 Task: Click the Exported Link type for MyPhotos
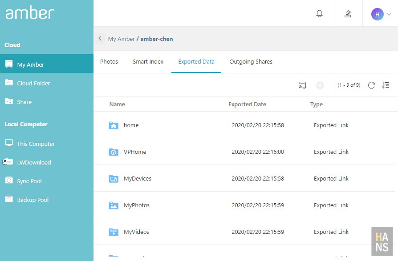pos(331,205)
